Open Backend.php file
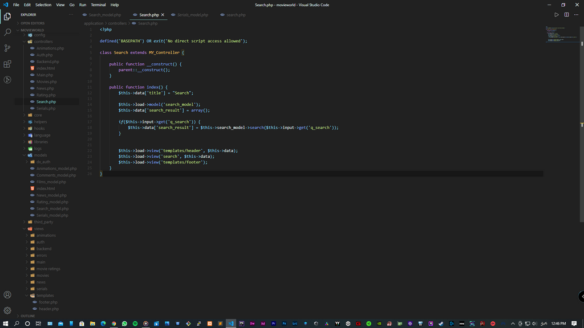 tap(48, 61)
